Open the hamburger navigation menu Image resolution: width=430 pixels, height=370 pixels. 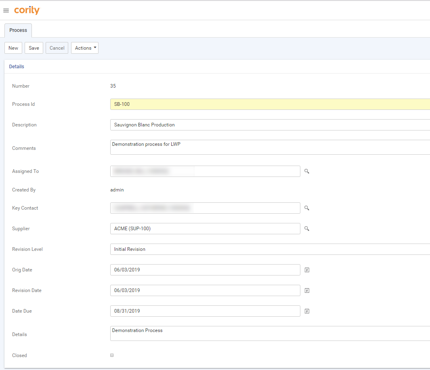6,11
